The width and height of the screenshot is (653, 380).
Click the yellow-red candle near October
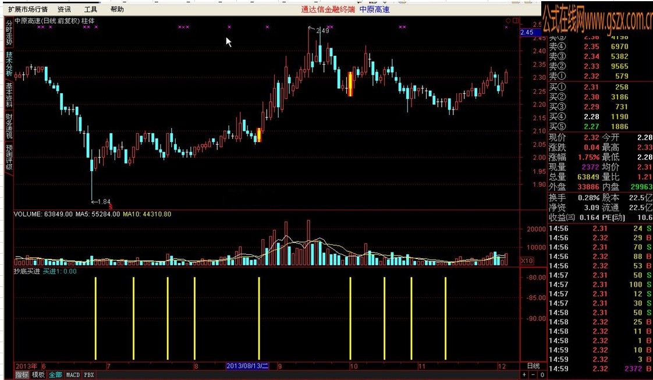[x=350, y=84]
